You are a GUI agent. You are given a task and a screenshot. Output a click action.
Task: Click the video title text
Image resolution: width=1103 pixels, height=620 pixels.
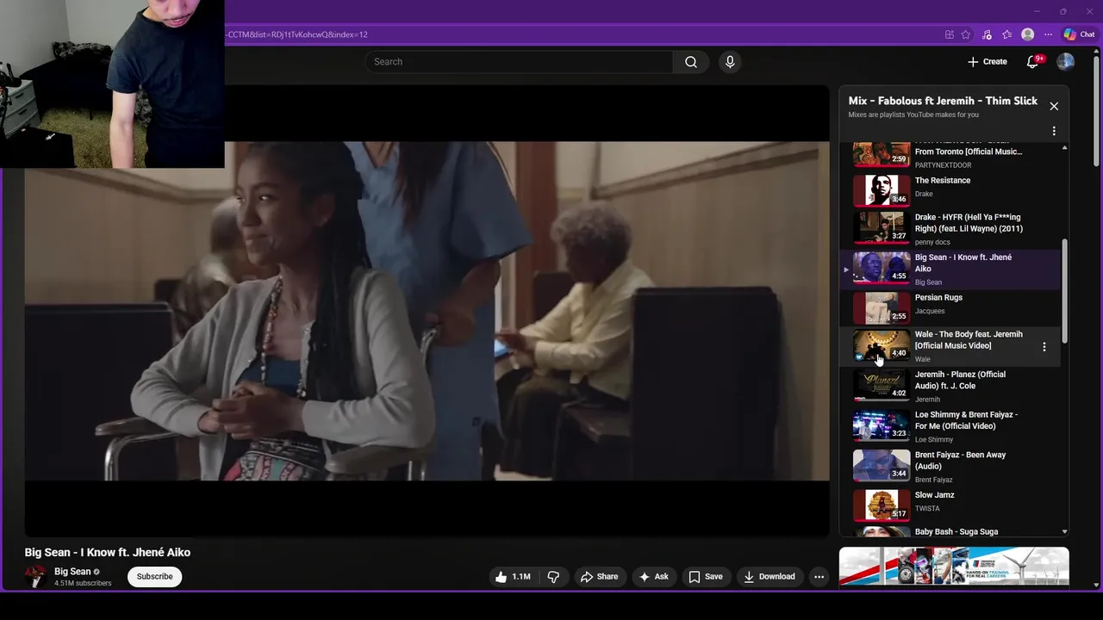coord(108,553)
